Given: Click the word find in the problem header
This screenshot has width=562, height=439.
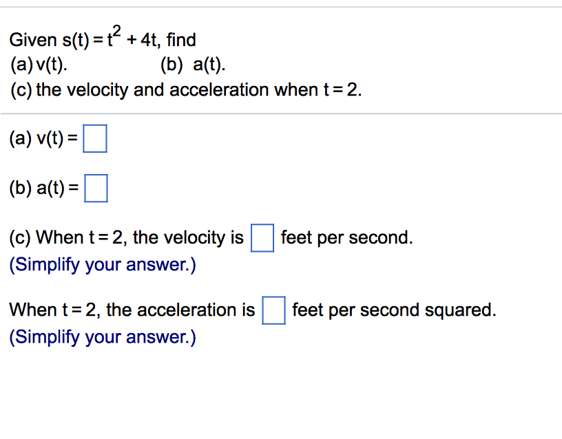Looking at the screenshot, I should [181, 39].
